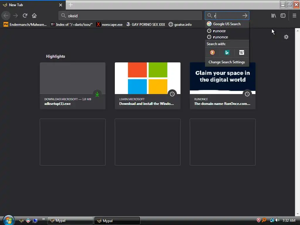Open the Learn.Microsoft highlight card

tap(148, 86)
